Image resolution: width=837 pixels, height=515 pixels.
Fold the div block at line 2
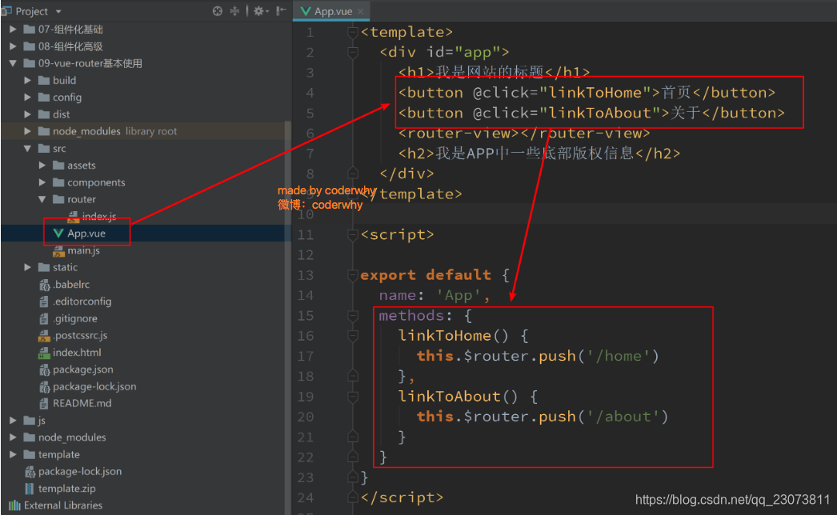[352, 53]
